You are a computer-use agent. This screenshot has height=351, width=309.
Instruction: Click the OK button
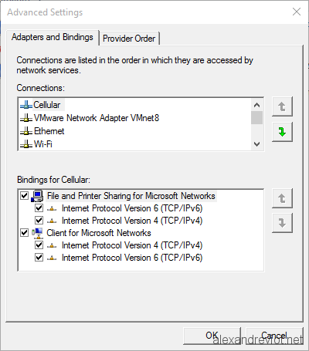(x=212, y=336)
